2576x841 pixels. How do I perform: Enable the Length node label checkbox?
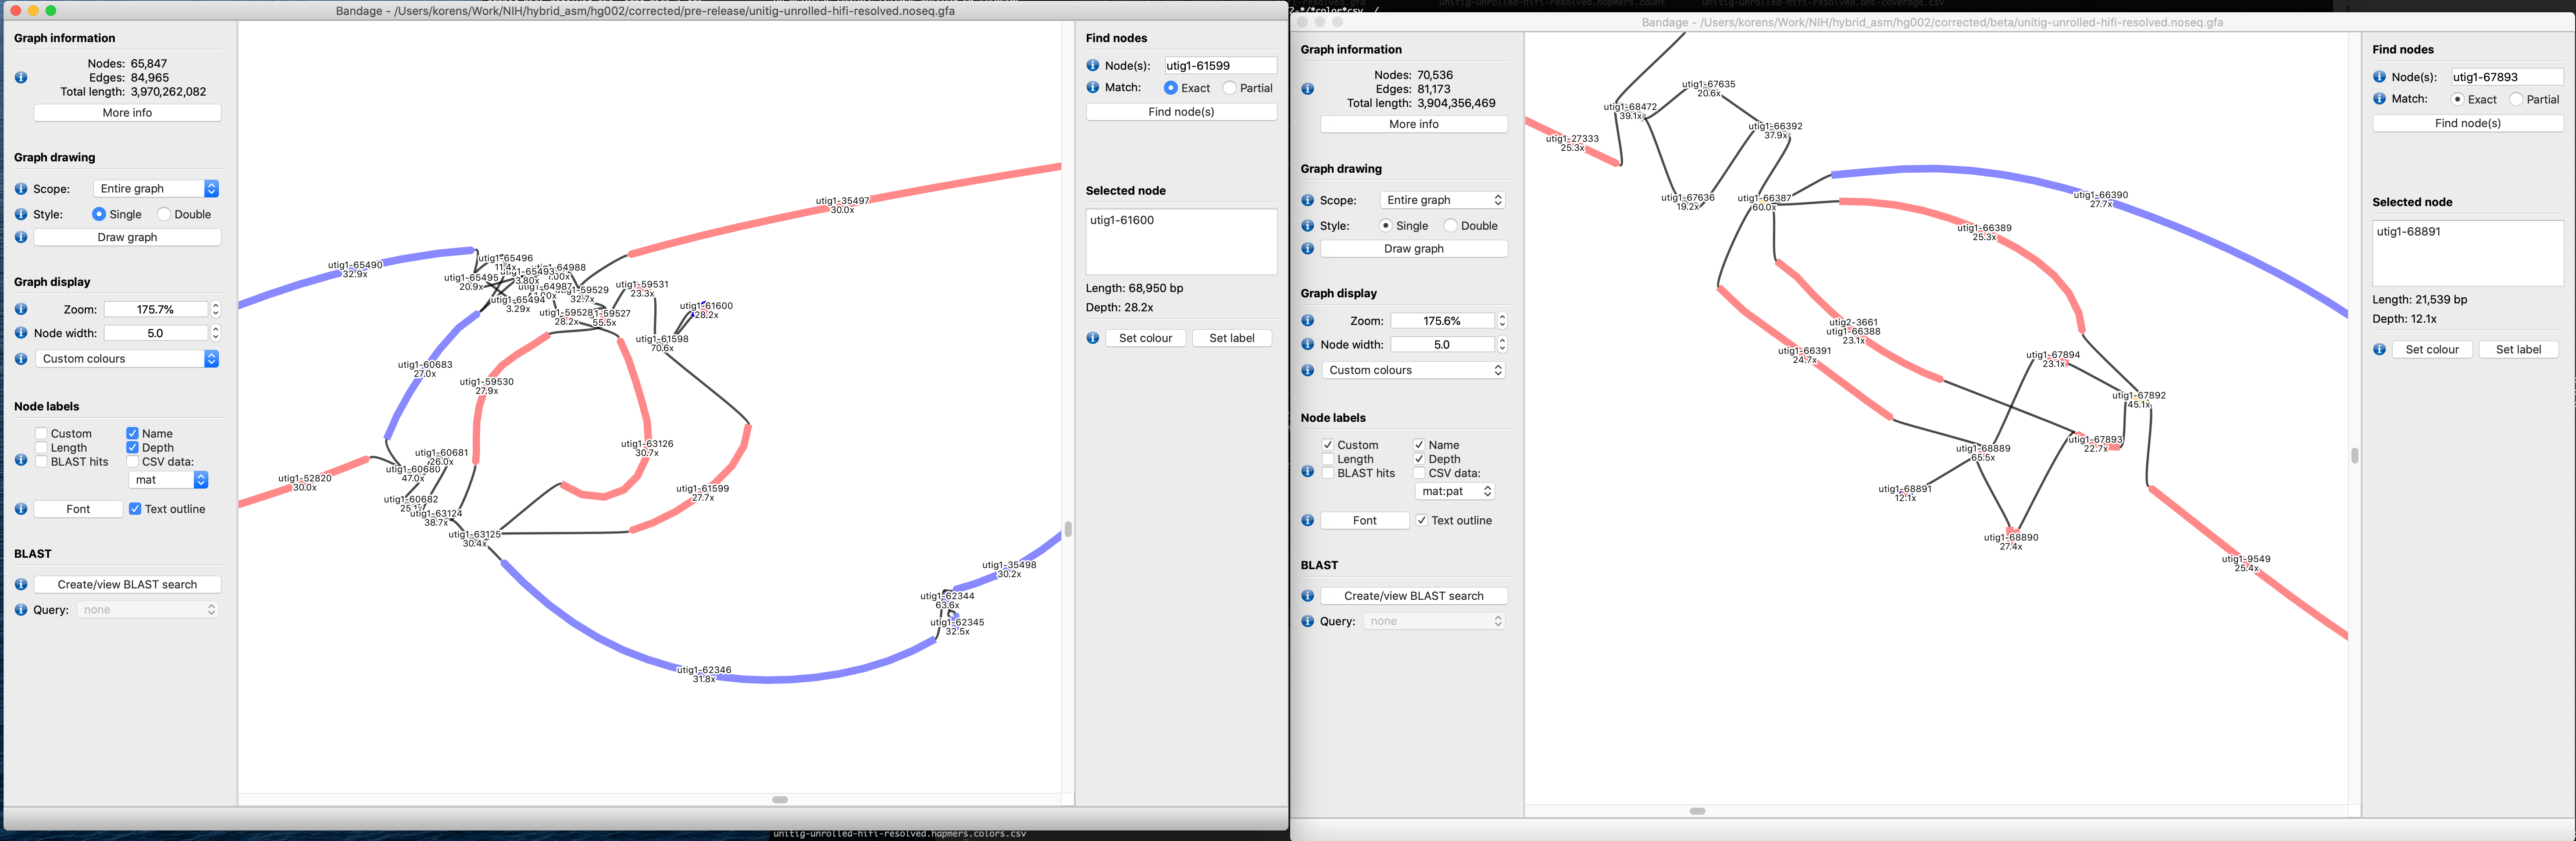(x=40, y=447)
